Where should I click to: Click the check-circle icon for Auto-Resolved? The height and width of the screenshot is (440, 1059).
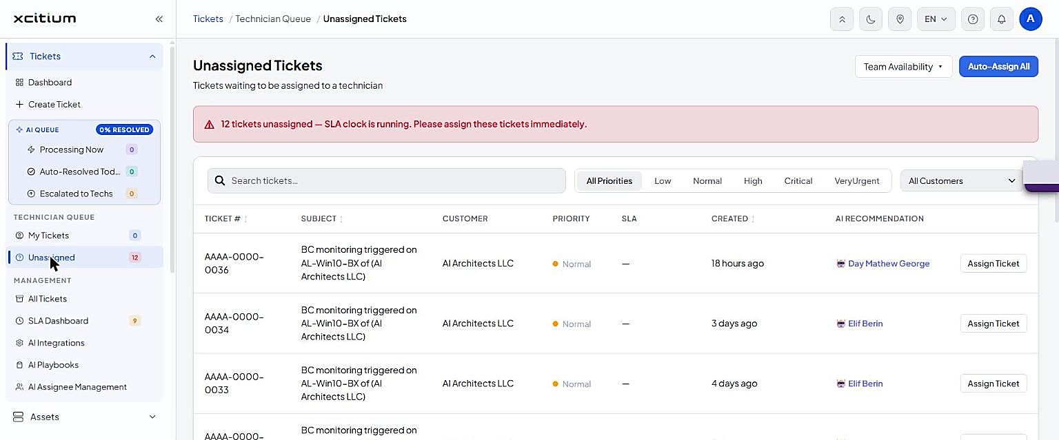[x=31, y=171]
